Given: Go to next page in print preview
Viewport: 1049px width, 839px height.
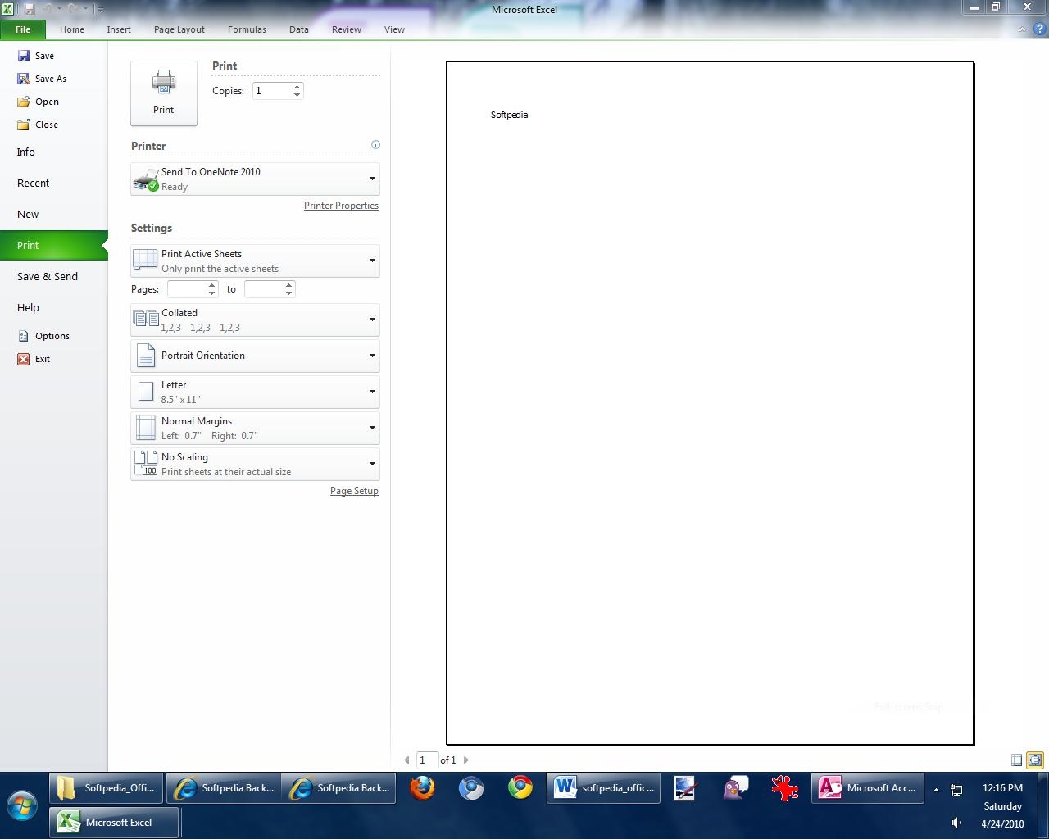Looking at the screenshot, I should coord(466,760).
